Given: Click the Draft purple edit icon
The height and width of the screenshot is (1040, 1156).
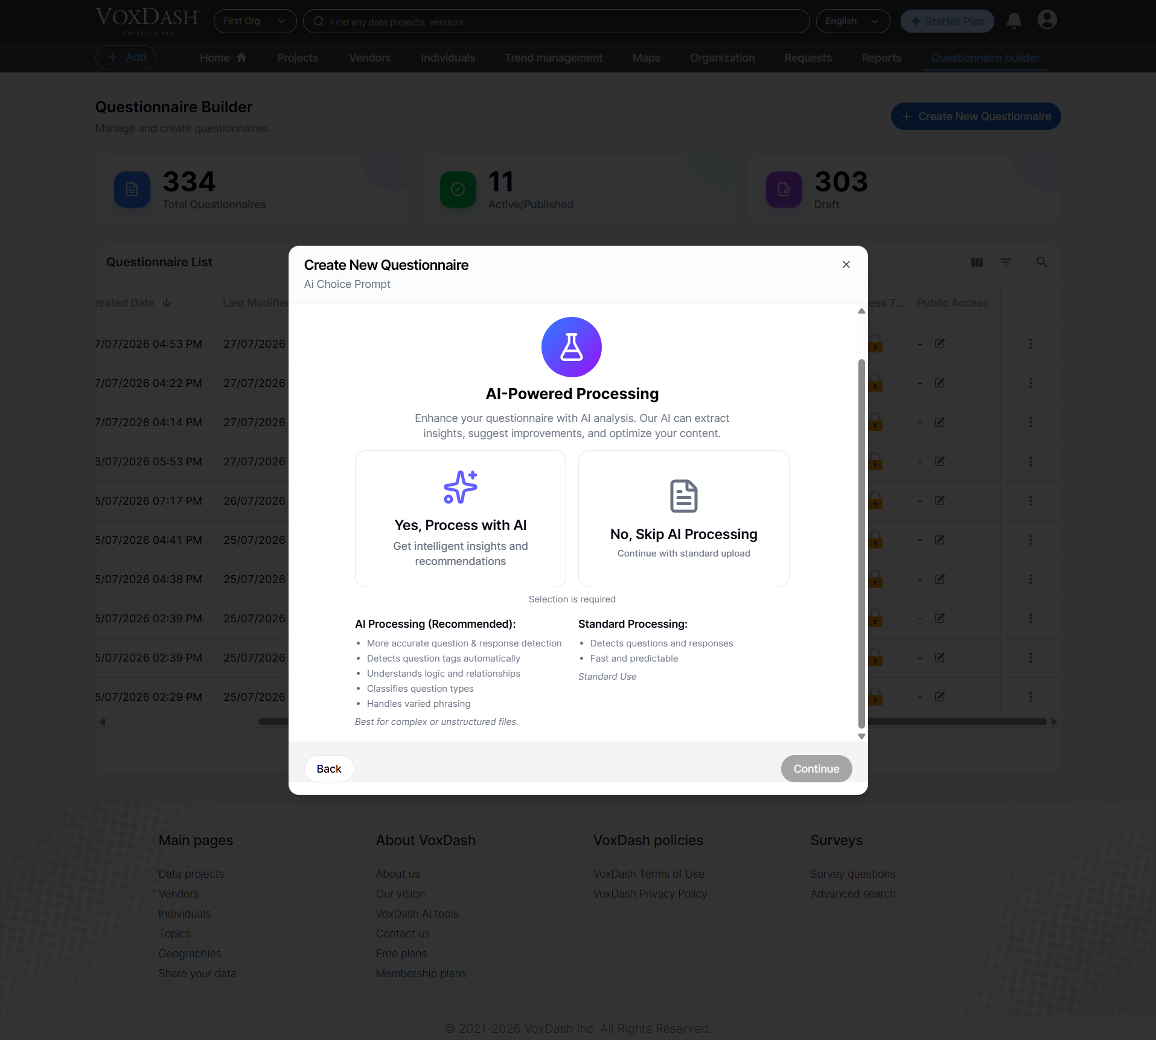Looking at the screenshot, I should click(x=784, y=190).
